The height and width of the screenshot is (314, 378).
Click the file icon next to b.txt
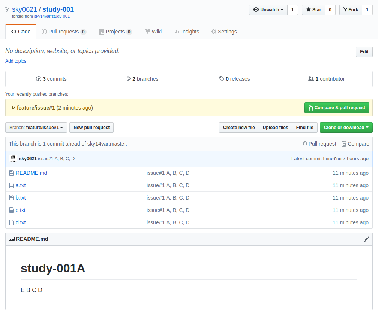click(12, 198)
